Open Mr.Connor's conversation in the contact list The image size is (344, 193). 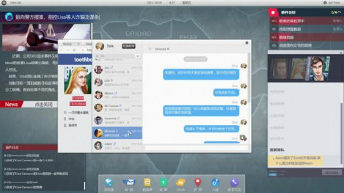click(x=118, y=107)
